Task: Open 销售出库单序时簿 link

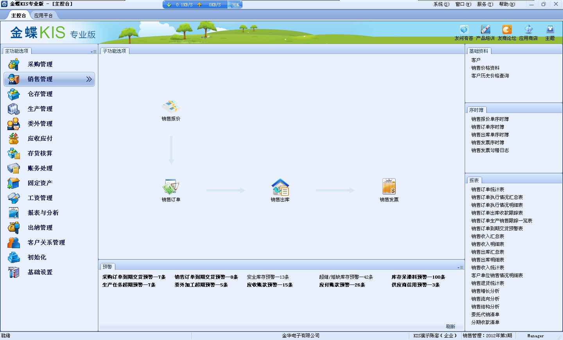Action: (x=490, y=135)
